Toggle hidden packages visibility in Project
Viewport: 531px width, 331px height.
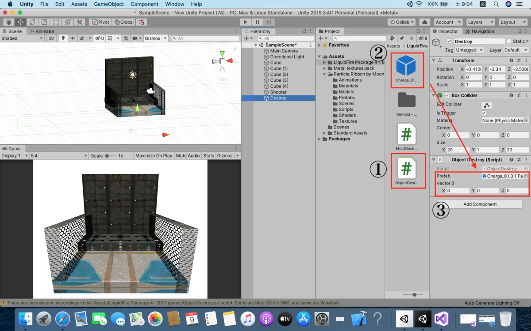[422, 38]
